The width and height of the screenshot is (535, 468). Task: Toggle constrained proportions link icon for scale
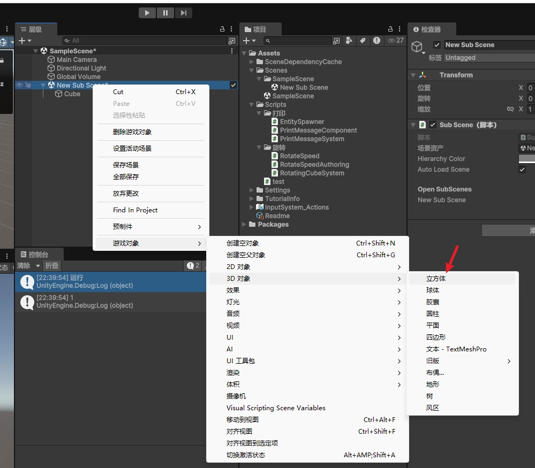coord(510,109)
